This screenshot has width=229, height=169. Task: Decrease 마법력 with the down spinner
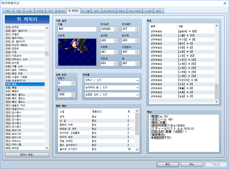pos(116,53)
